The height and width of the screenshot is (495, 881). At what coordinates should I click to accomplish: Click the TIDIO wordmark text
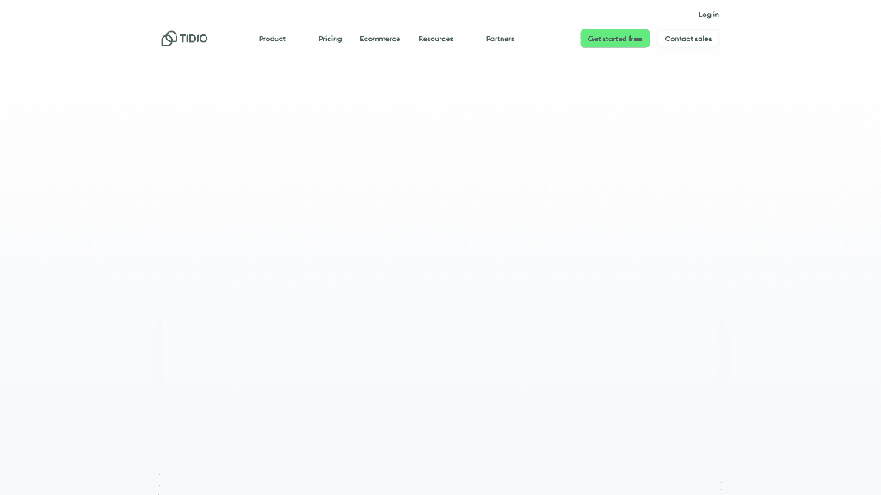[x=194, y=39]
